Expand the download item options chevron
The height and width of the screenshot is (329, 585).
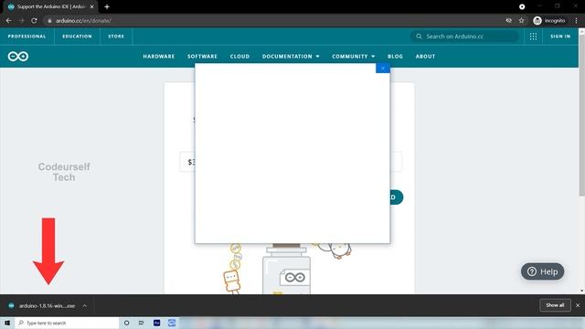click(85, 305)
